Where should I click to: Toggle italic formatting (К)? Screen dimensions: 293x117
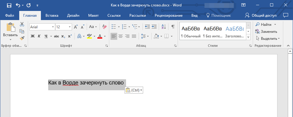39,36
